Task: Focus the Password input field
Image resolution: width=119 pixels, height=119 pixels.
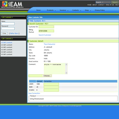Action: point(8,29)
